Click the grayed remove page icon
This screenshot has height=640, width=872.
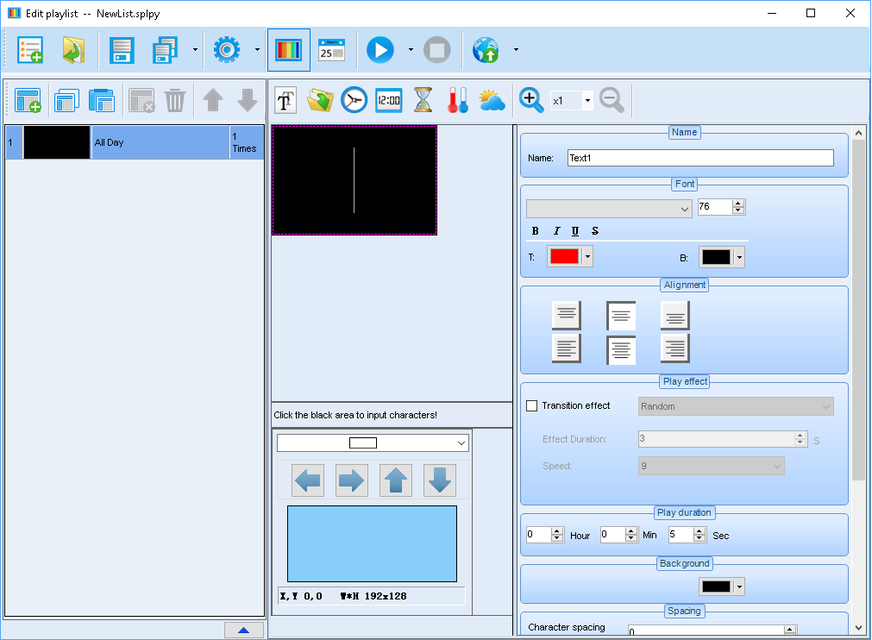(141, 101)
